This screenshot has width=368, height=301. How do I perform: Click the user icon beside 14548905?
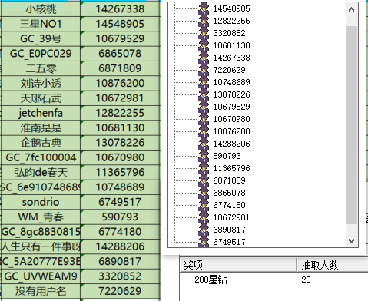[x=204, y=8]
